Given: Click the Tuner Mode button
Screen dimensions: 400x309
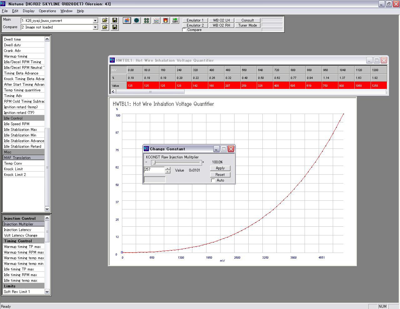Looking at the screenshot, I should [247, 25].
